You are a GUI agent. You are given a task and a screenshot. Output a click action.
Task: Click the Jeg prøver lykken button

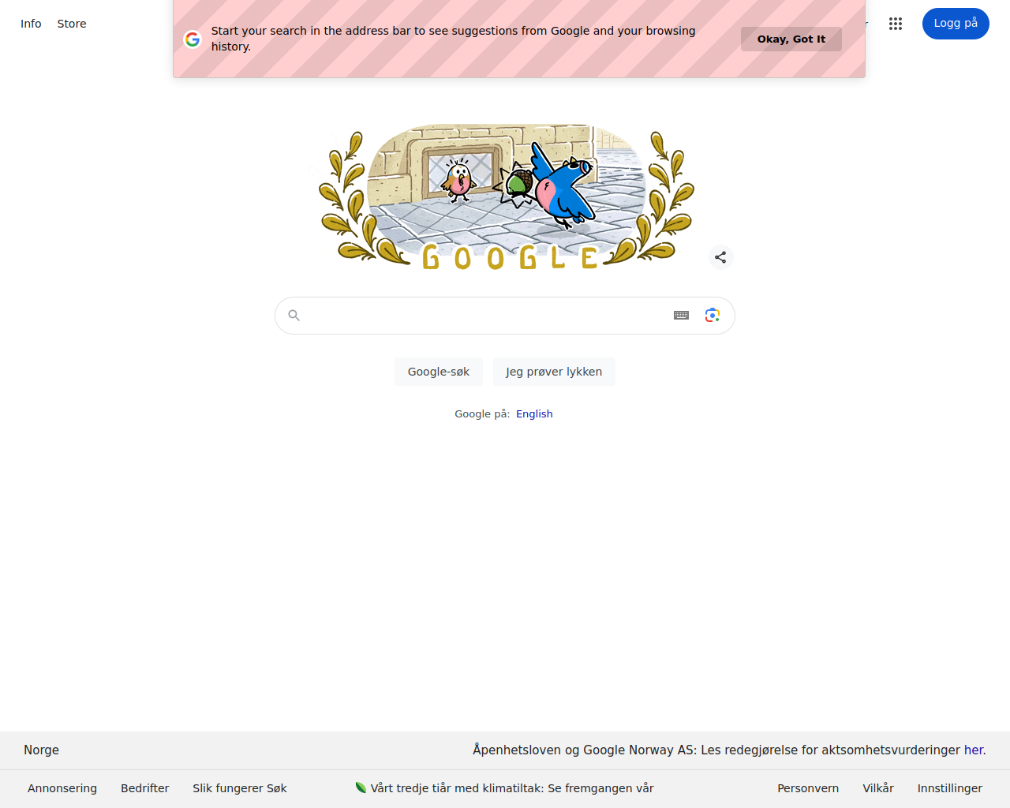click(554, 372)
